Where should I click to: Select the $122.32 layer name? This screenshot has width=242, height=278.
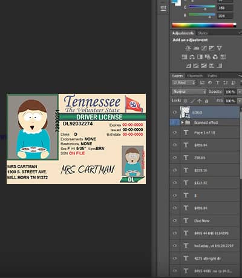click(x=201, y=183)
